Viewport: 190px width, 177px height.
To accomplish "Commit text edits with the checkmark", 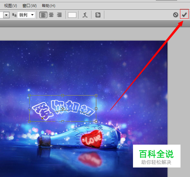I will (x=184, y=14).
